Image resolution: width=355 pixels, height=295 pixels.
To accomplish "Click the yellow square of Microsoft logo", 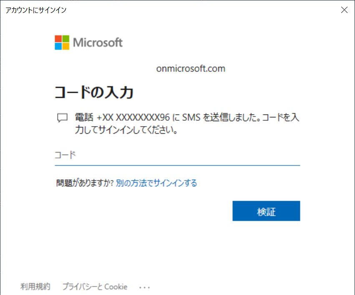I will pyautogui.click(x=66, y=46).
